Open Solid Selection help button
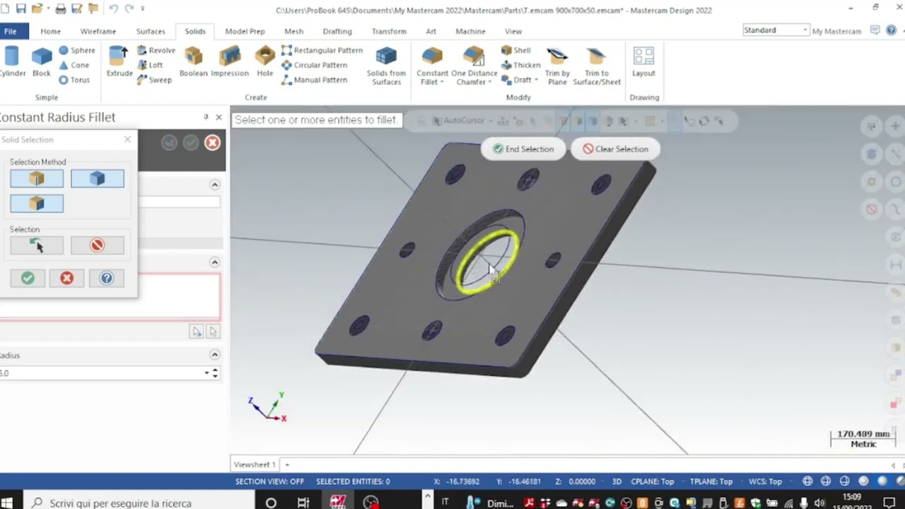Viewport: 905px width, 509px height. (x=106, y=279)
